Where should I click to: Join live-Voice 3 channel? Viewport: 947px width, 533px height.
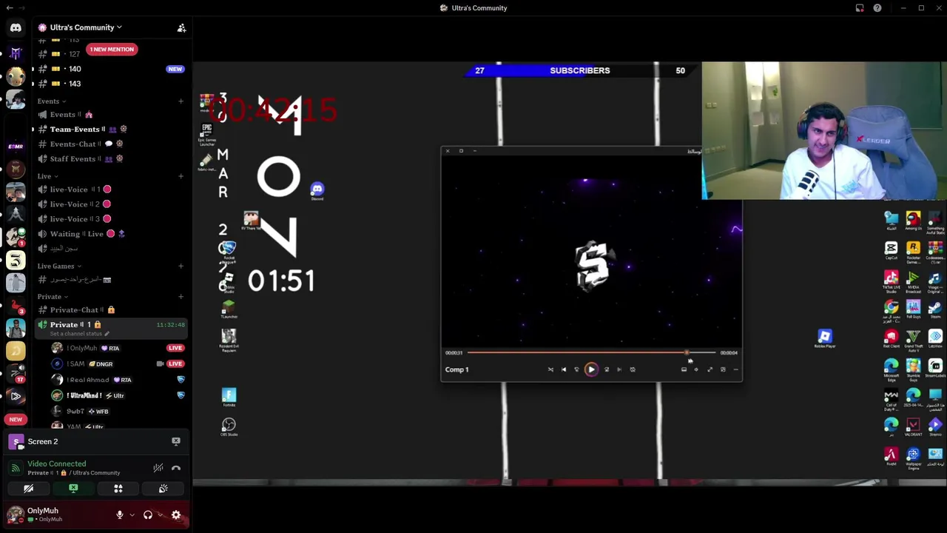111,219
